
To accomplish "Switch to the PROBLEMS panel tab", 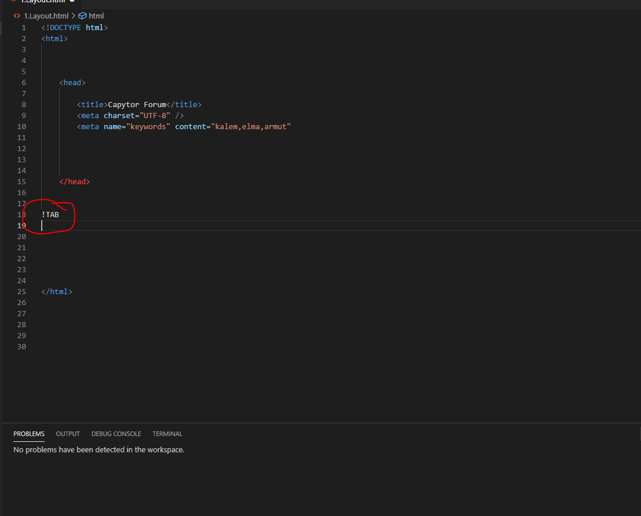I will click(x=29, y=434).
